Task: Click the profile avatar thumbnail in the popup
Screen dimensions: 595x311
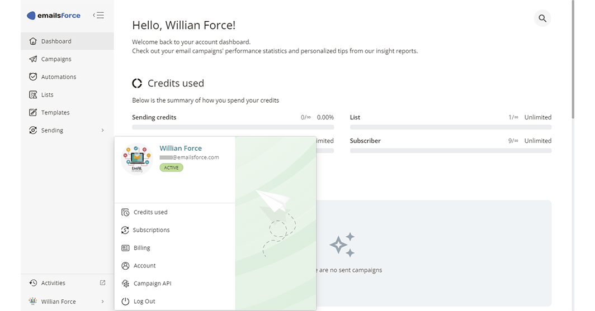Action: (137, 159)
